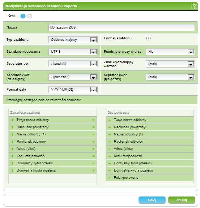Remove Twoja nazwa odbiorcy from template contents
The width and height of the screenshot is (200, 208).
tap(93, 120)
